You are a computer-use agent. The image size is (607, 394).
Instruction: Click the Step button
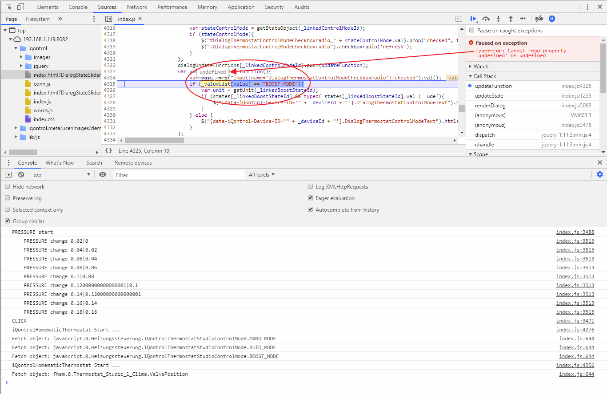(523, 19)
